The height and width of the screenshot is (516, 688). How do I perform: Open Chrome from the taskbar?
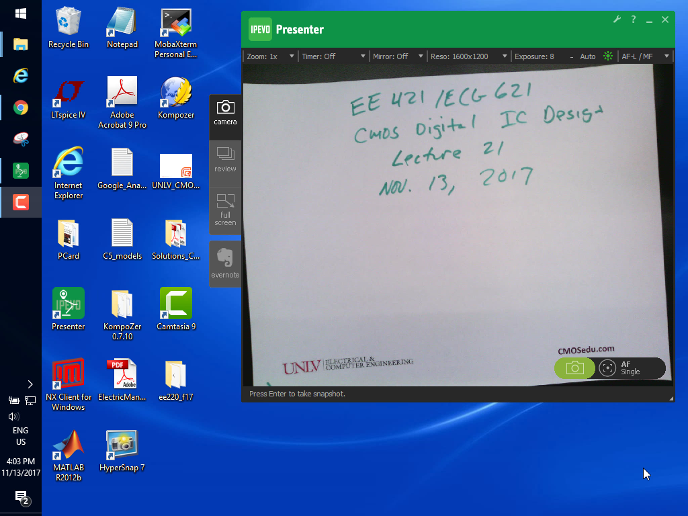[x=21, y=107]
